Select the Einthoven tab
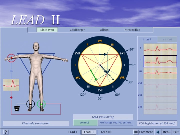 tap(47, 30)
